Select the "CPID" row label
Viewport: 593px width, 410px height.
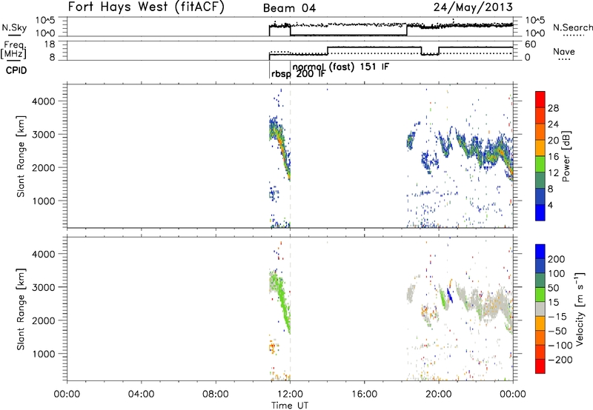16,70
